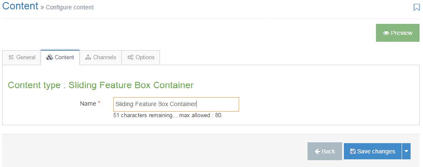Switch to the General tab
The width and height of the screenshot is (423, 167).
[22, 57]
